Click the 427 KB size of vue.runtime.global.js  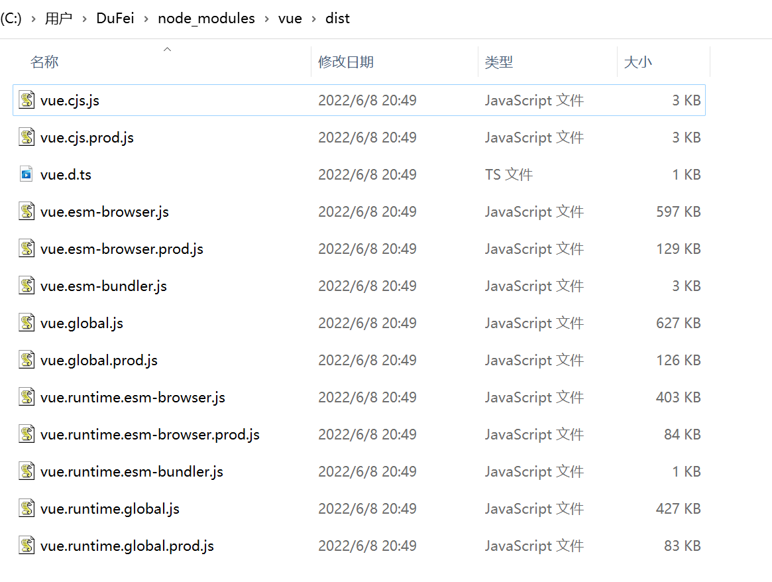tap(679, 508)
